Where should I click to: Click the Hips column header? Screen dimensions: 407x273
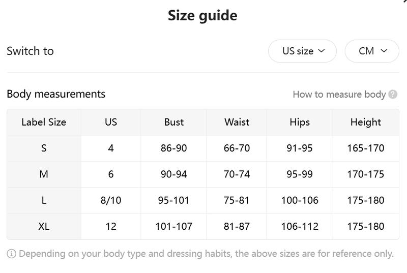coord(300,122)
